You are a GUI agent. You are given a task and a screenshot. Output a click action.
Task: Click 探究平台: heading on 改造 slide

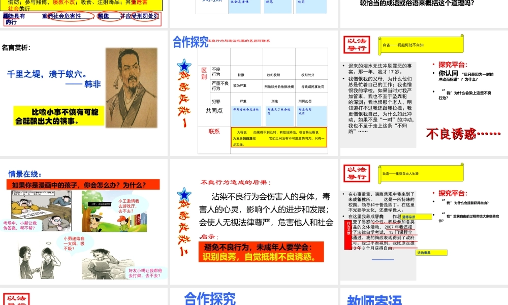click(x=453, y=193)
